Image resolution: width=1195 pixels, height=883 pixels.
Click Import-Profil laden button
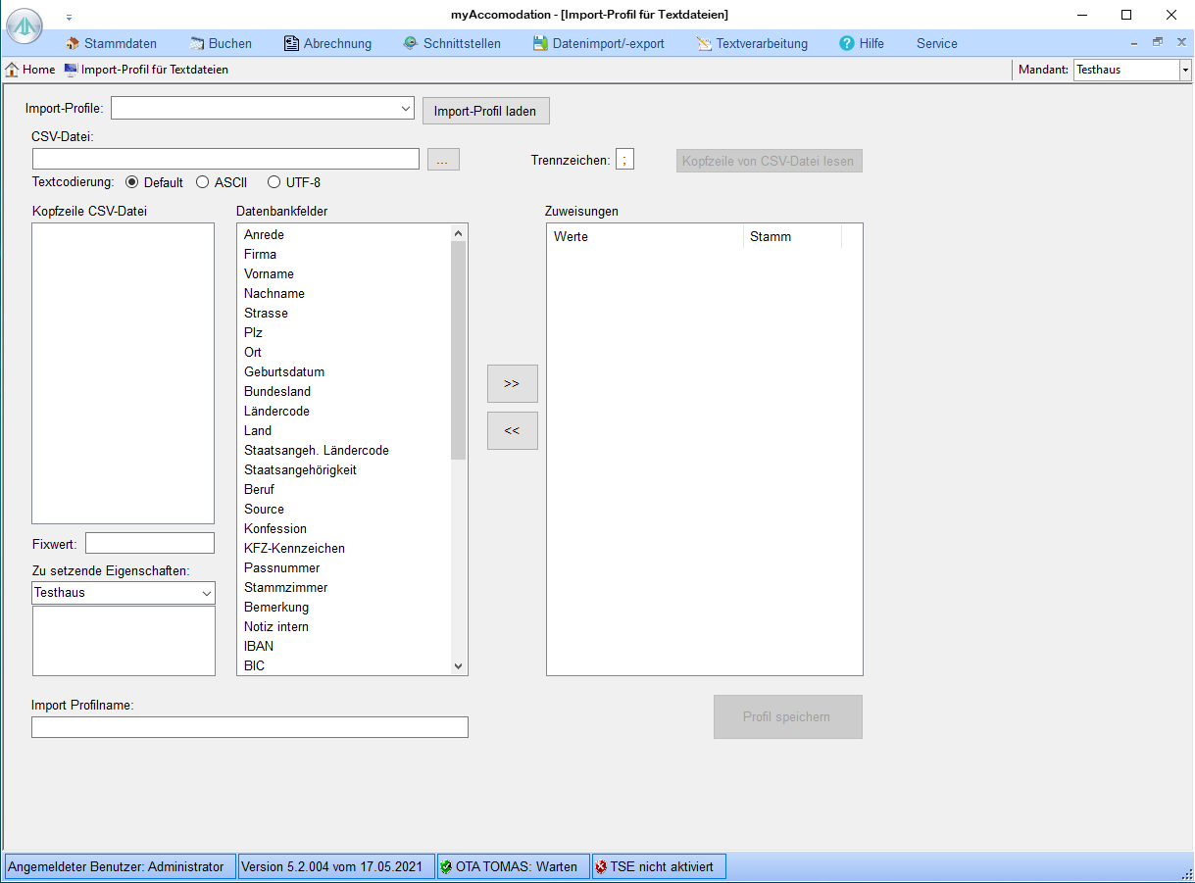(x=485, y=111)
